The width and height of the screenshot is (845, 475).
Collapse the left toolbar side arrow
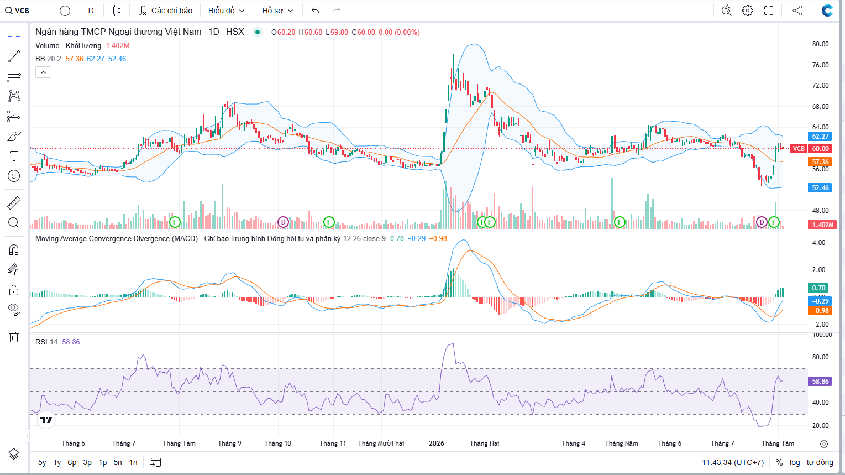tap(28, 435)
